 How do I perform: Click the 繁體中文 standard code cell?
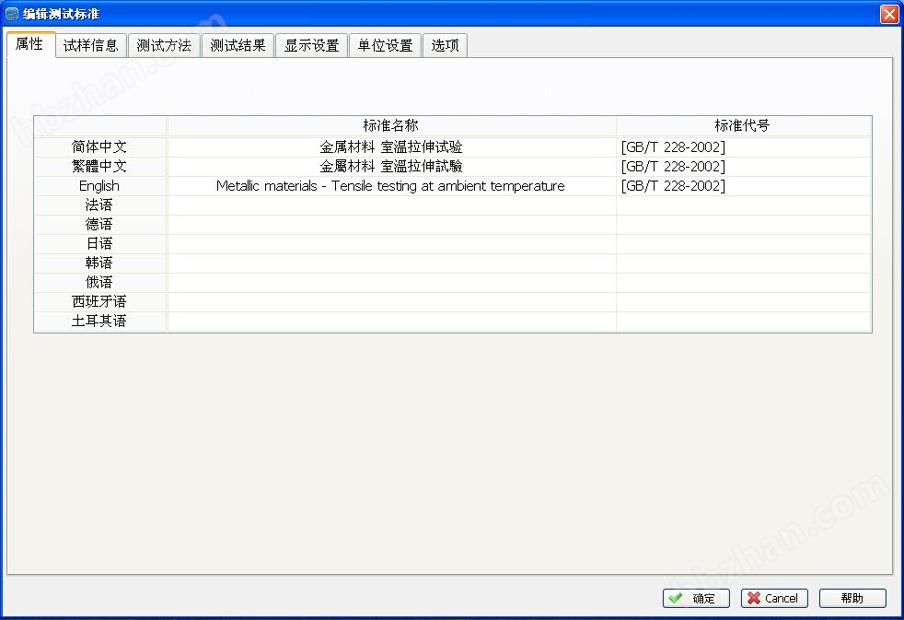point(742,167)
